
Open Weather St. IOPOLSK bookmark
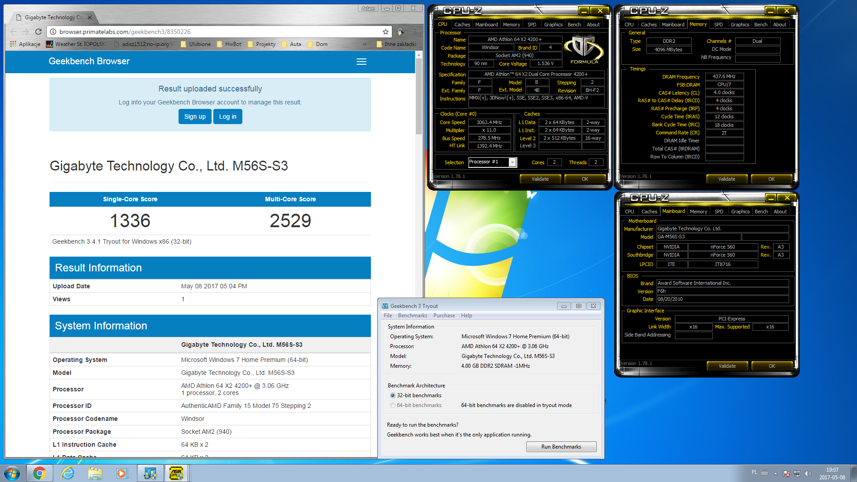point(76,44)
